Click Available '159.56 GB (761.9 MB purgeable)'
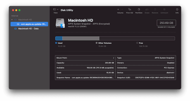This screenshot has height=101, width=190. coord(100,68)
